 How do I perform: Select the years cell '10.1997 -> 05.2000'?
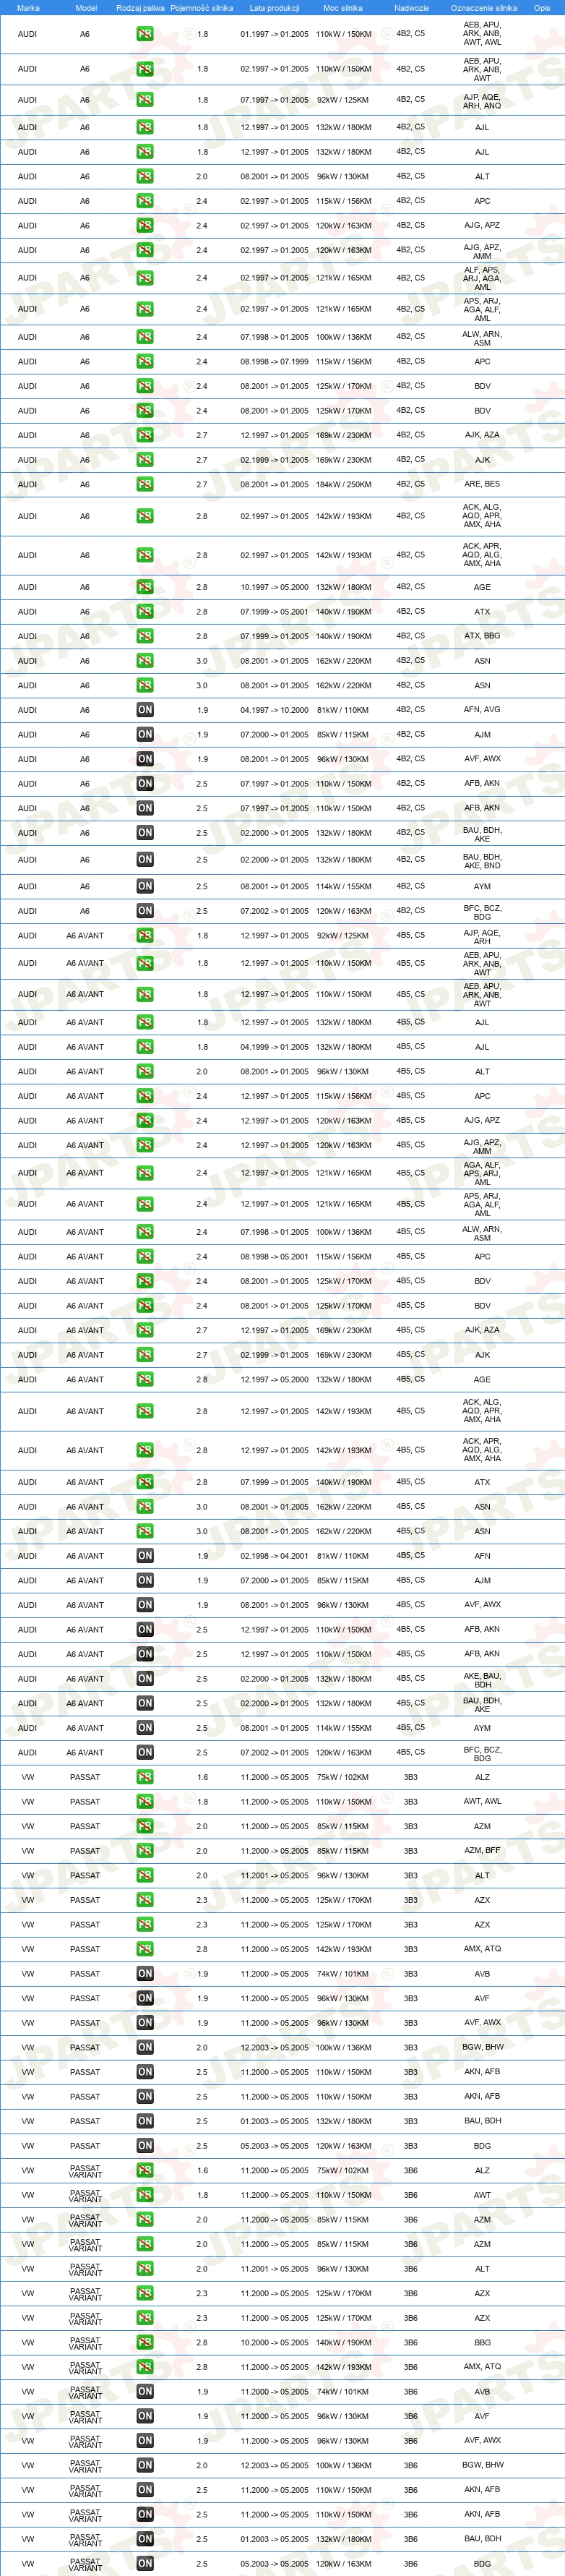(x=274, y=587)
